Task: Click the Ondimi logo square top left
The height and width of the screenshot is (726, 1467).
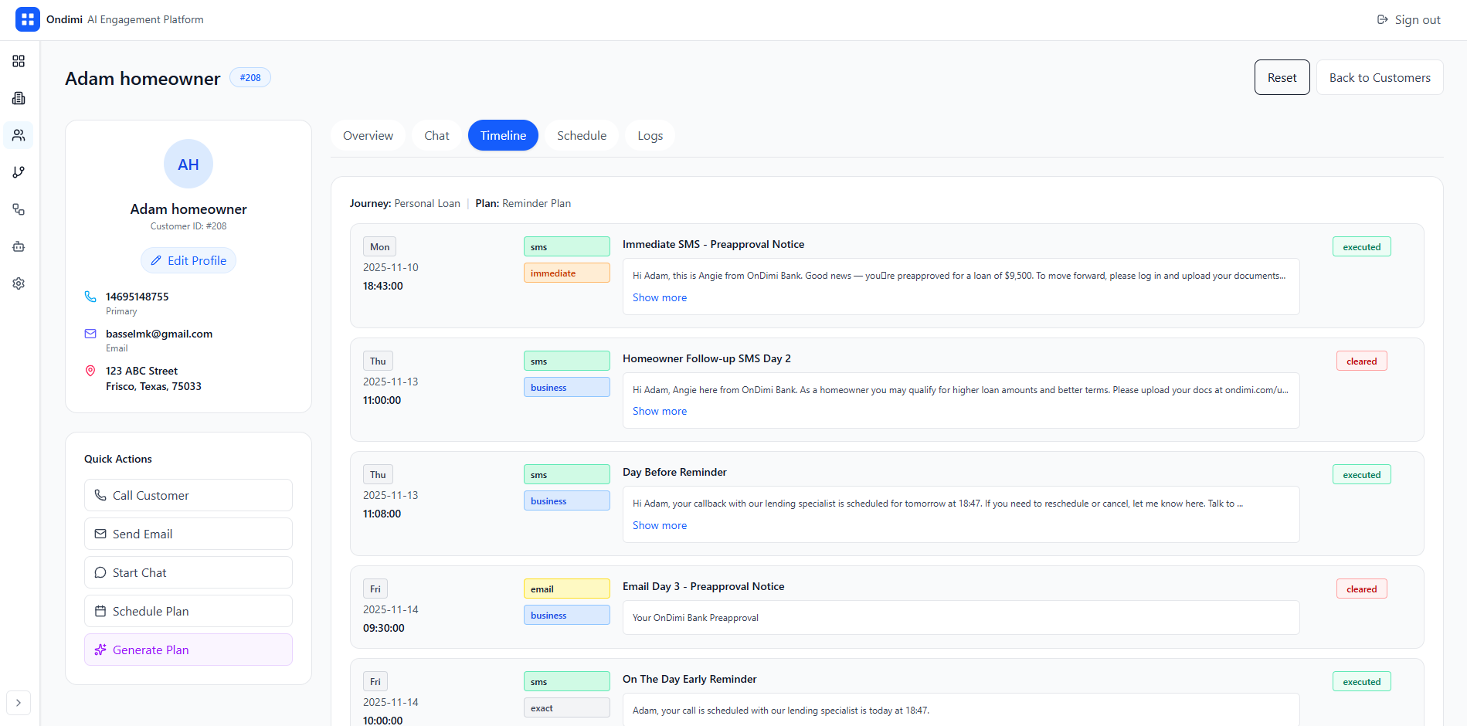Action: coord(28,19)
